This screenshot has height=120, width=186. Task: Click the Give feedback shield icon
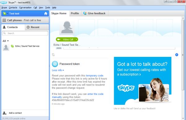85,13
